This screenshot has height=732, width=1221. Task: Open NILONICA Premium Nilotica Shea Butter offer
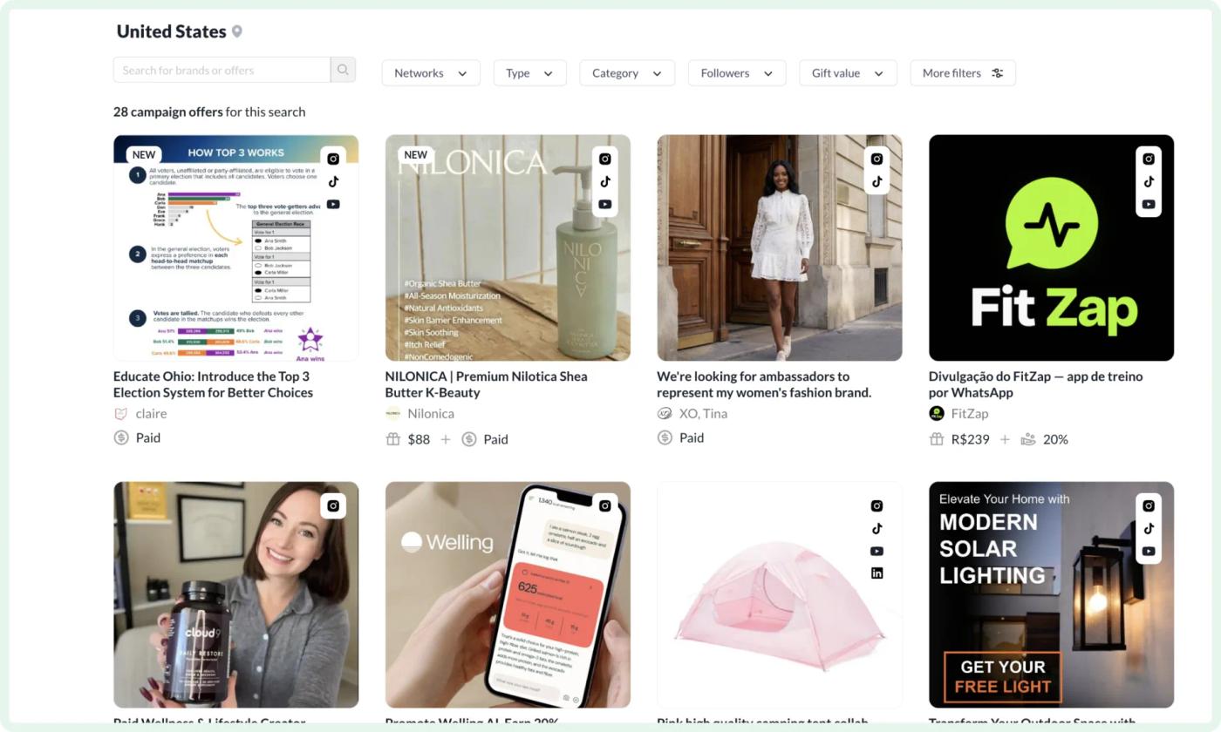click(486, 384)
